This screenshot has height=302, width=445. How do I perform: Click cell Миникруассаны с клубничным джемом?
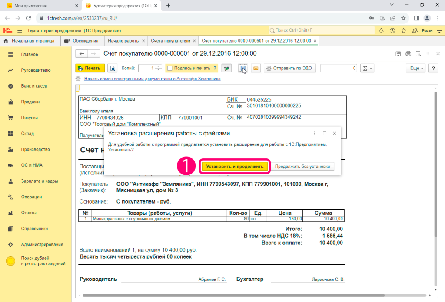[x=159, y=219]
